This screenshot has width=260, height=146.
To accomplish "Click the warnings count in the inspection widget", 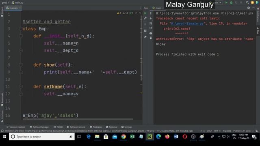I will (119, 13).
